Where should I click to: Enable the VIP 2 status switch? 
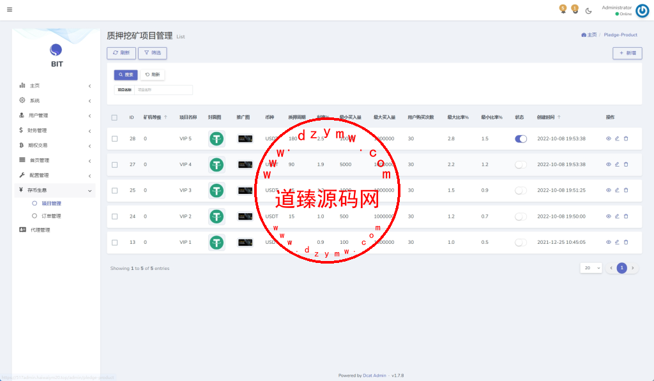point(521,216)
